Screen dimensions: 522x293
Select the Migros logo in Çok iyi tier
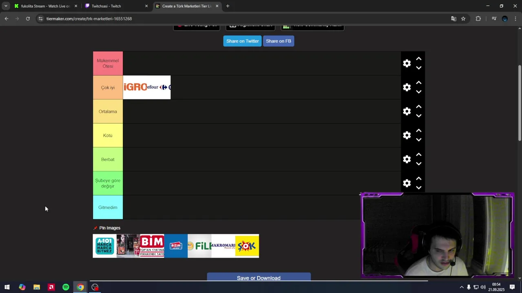pyautogui.click(x=135, y=87)
